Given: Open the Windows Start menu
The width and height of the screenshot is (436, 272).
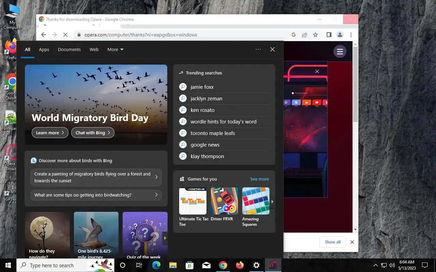Looking at the screenshot, I should pyautogui.click(x=8, y=265).
